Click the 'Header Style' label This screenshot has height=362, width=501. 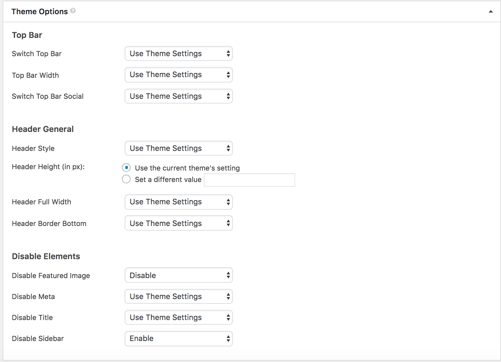click(x=33, y=149)
